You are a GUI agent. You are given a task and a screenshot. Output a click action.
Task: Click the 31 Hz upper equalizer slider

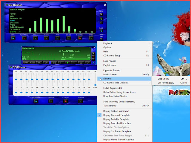click(x=16, y=79)
